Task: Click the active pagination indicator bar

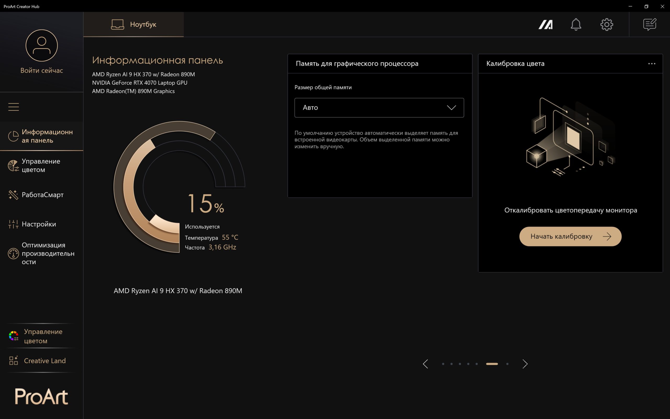Action: tap(492, 364)
